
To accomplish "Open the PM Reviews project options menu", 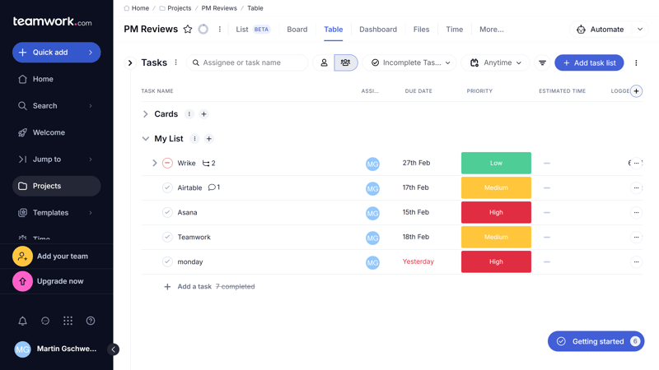I will tap(219, 30).
